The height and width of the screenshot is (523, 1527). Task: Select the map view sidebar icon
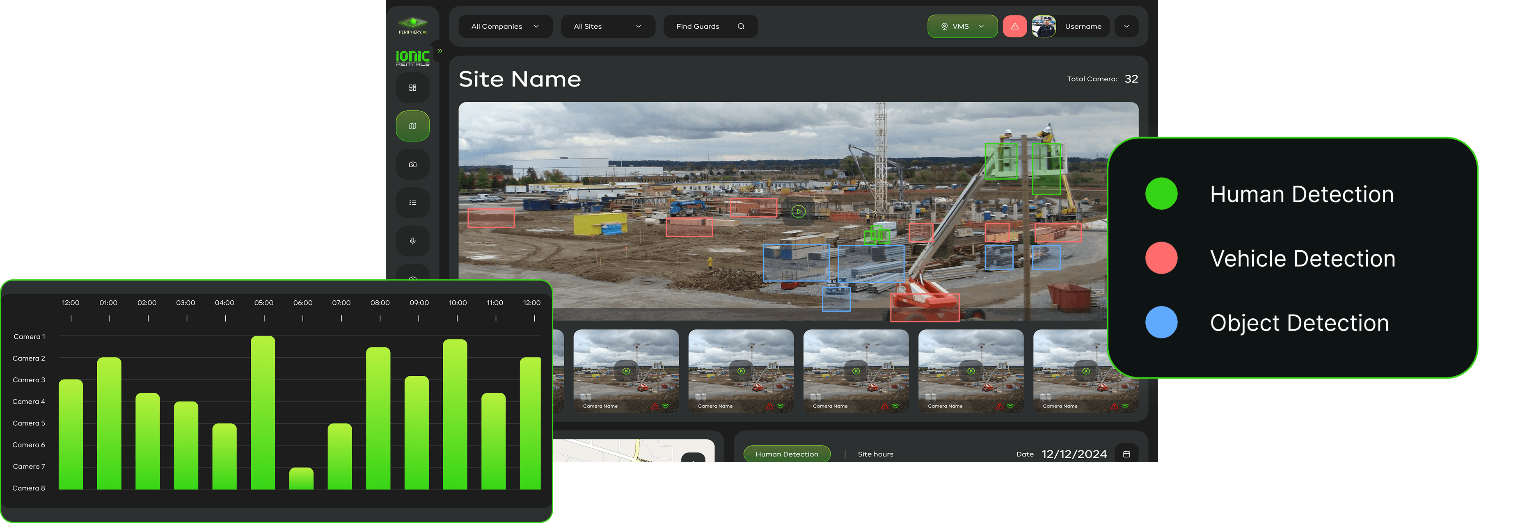[x=412, y=126]
